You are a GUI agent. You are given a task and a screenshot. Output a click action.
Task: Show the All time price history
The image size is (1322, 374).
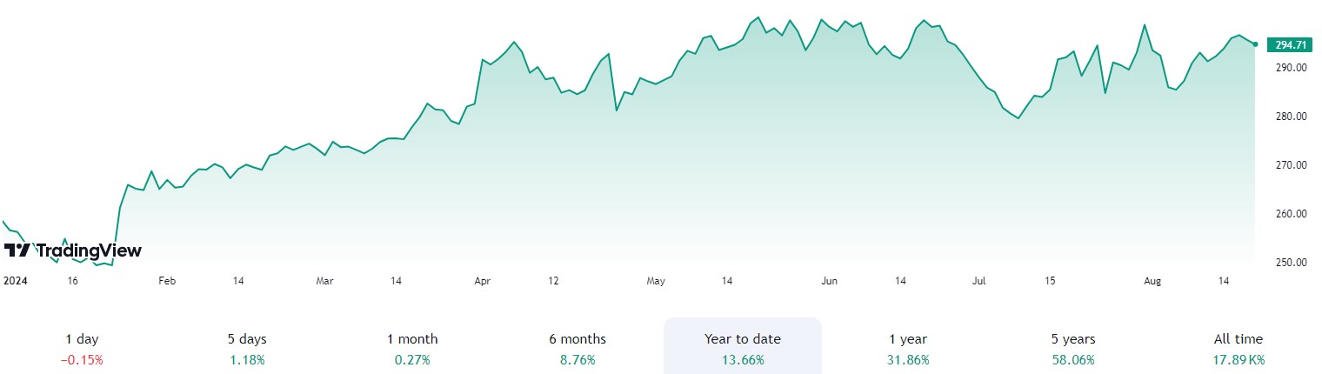[x=1238, y=348]
